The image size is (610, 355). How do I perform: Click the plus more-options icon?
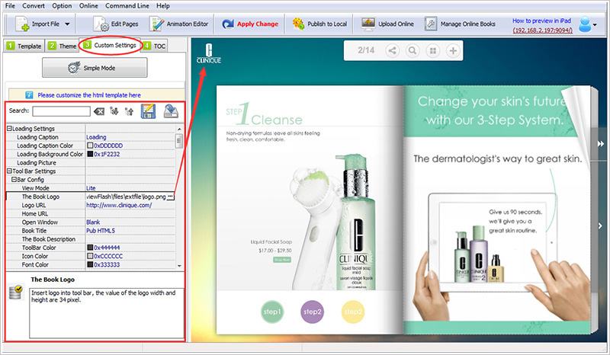(x=453, y=50)
